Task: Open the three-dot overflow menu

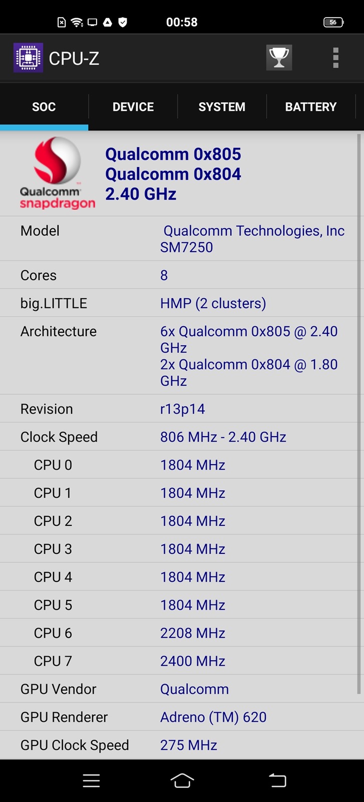Action: [x=336, y=58]
